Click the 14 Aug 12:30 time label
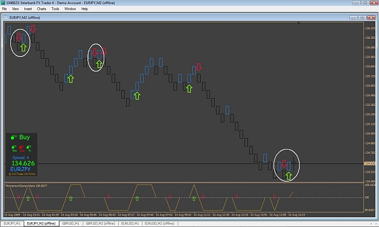Image resolution: width=379 pixels, height=227 pixels. (x=221, y=215)
